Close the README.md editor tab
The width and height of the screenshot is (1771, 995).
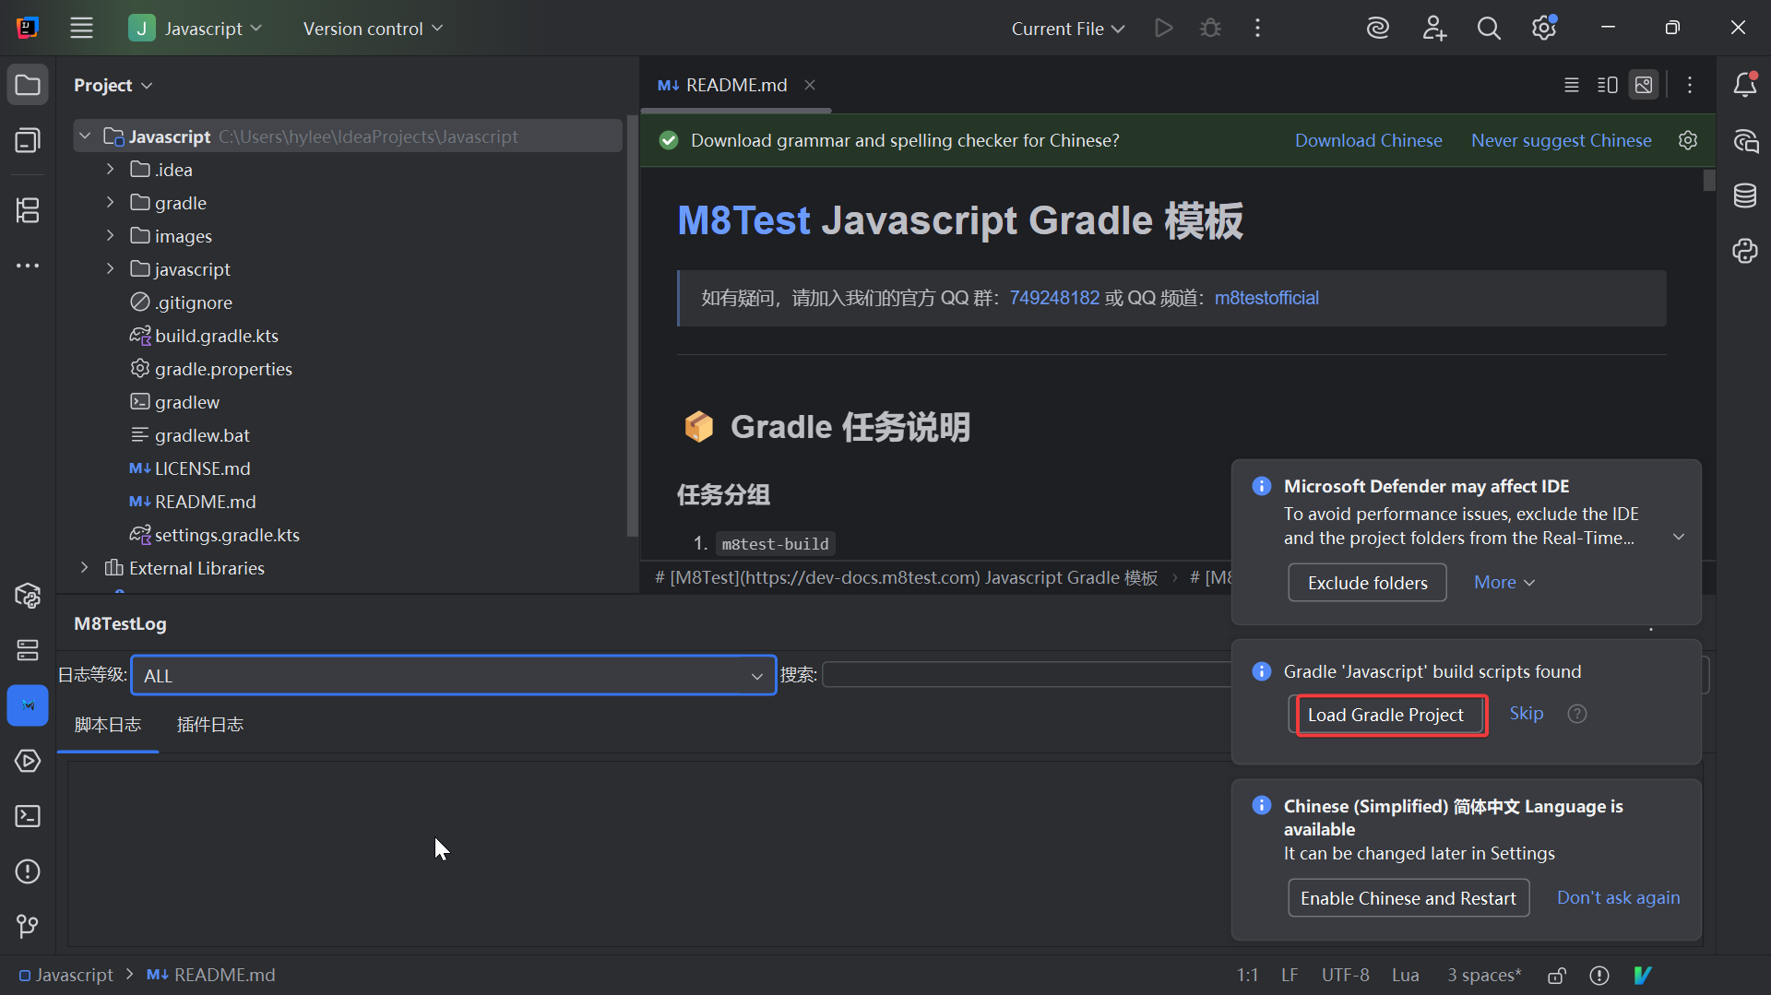point(810,85)
